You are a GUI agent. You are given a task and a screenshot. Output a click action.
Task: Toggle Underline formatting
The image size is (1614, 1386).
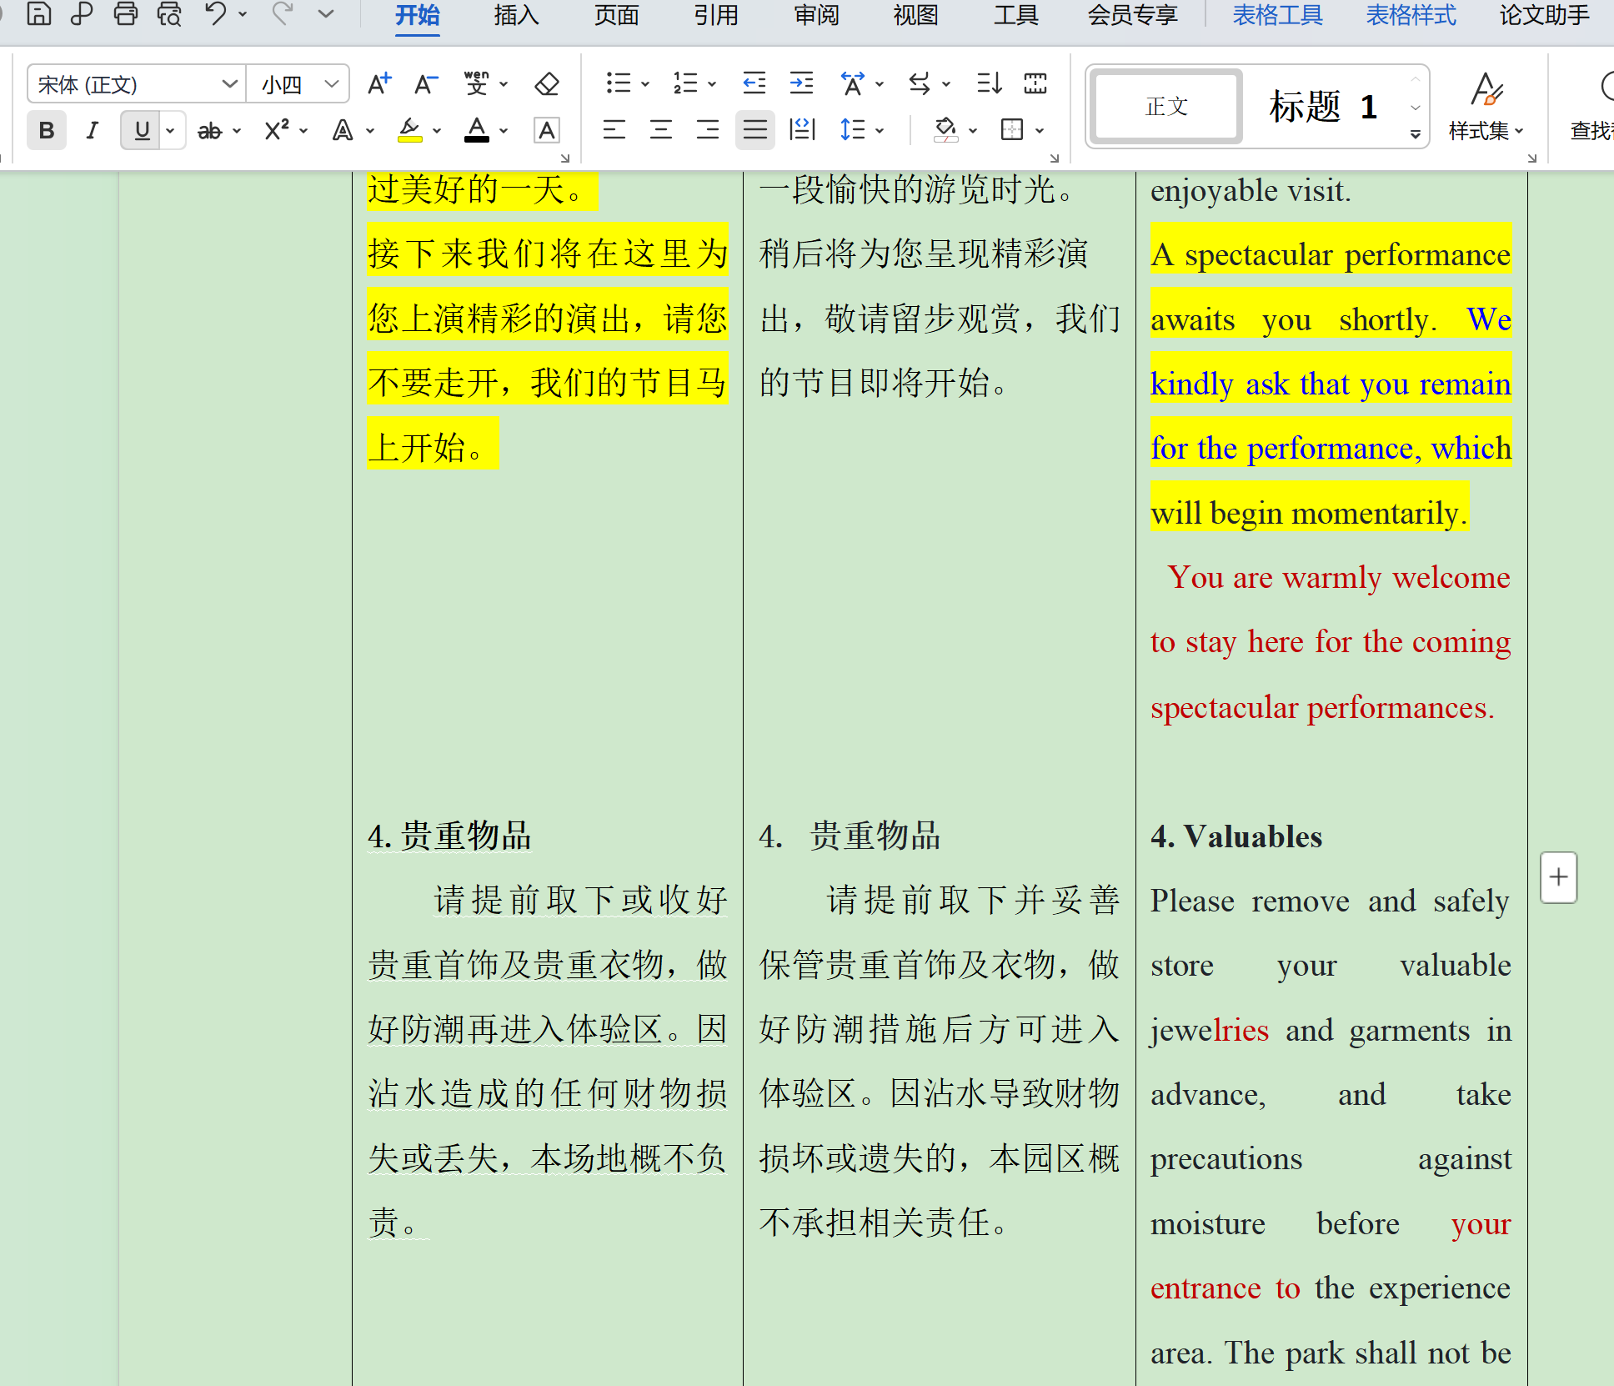point(143,131)
